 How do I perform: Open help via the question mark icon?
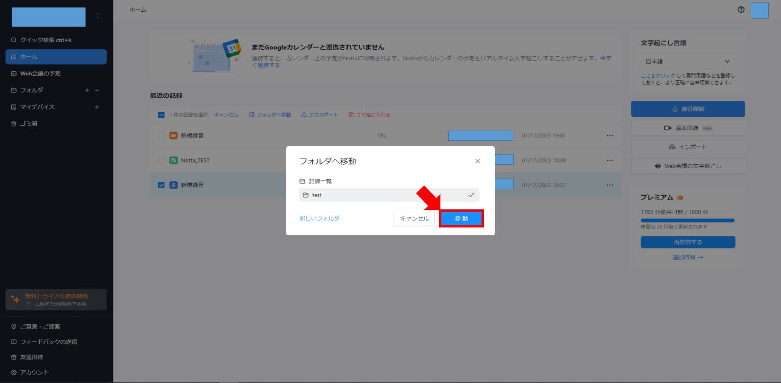coord(741,10)
